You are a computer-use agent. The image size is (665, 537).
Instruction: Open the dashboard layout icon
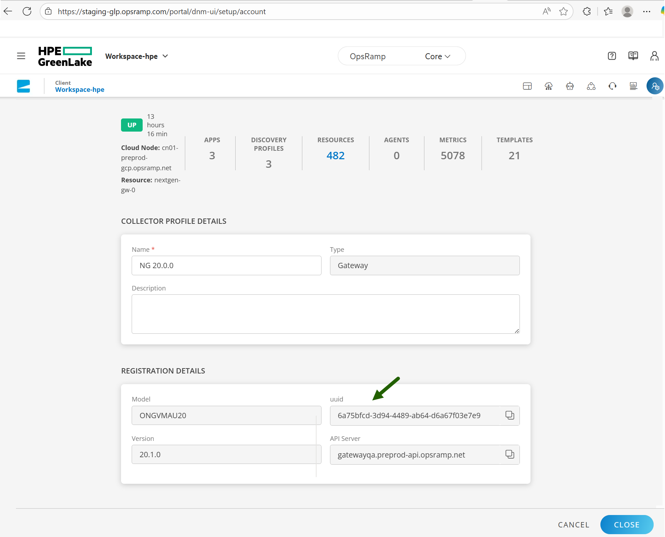tap(527, 86)
